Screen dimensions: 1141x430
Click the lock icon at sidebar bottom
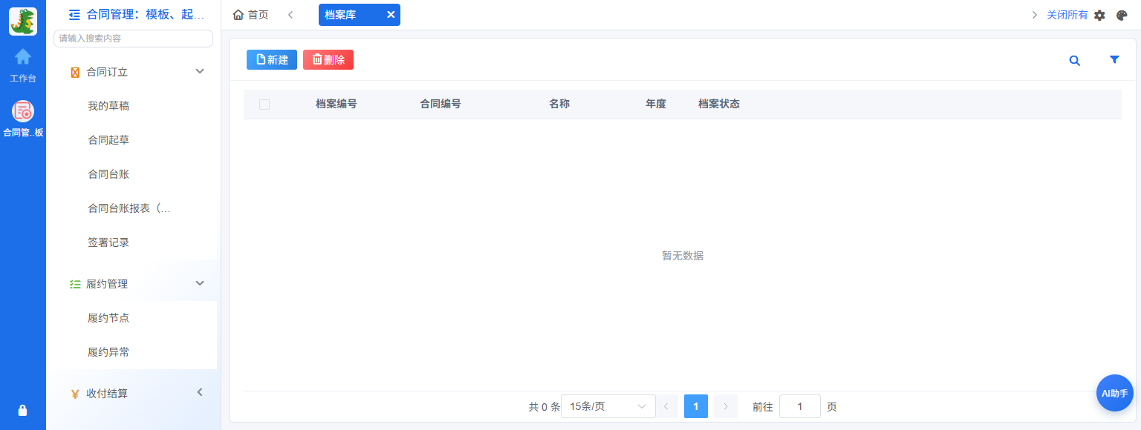(22, 410)
